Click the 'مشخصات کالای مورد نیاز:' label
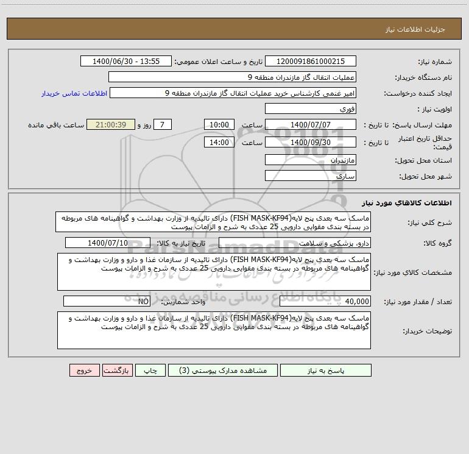 click(x=414, y=272)
